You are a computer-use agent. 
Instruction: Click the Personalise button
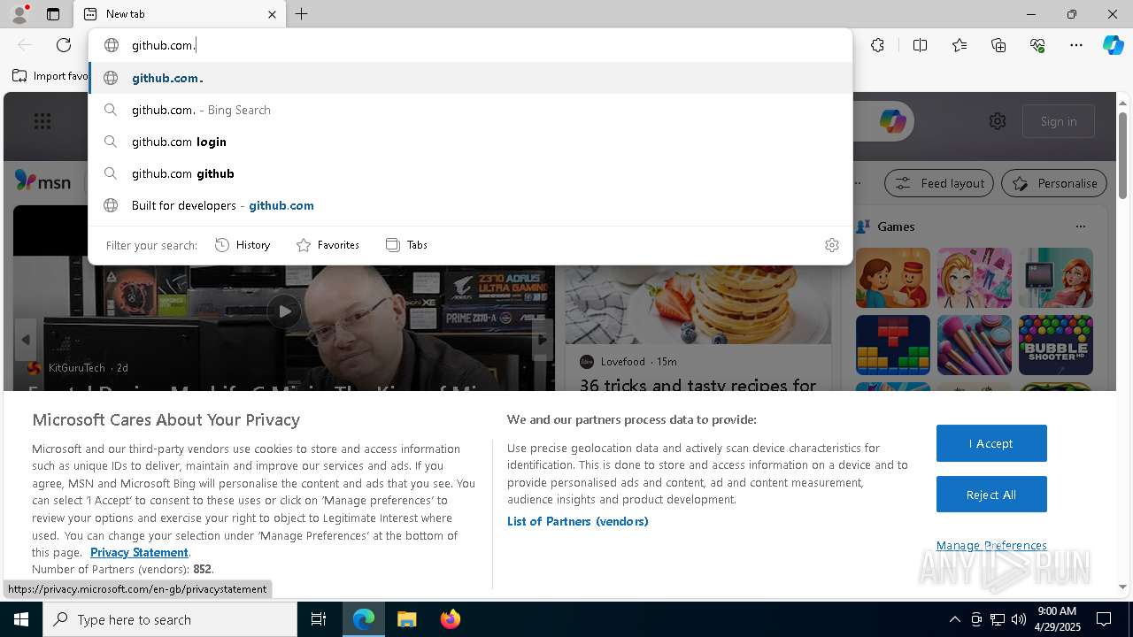[x=1054, y=183]
